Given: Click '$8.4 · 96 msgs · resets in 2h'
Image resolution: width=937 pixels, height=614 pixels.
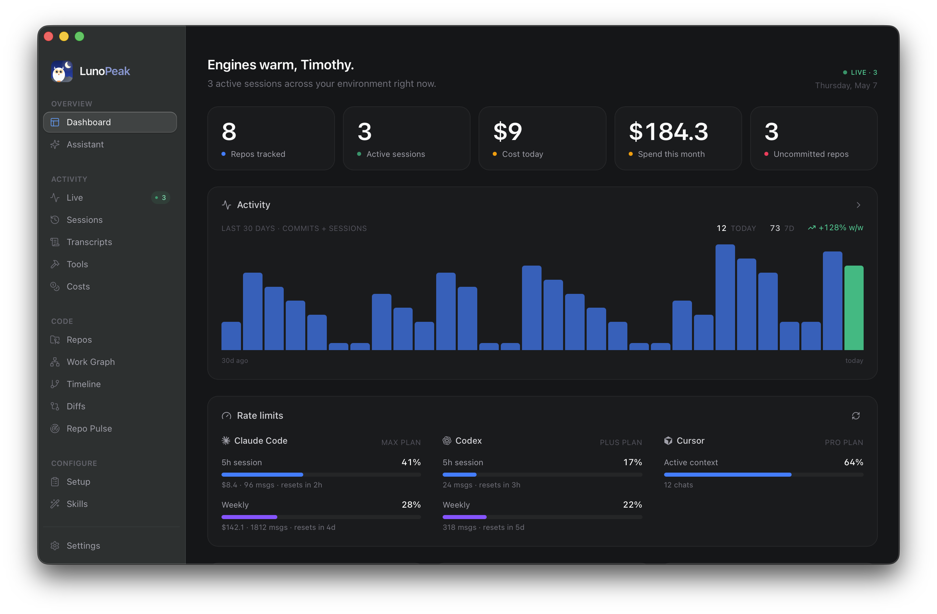Looking at the screenshot, I should click(272, 485).
